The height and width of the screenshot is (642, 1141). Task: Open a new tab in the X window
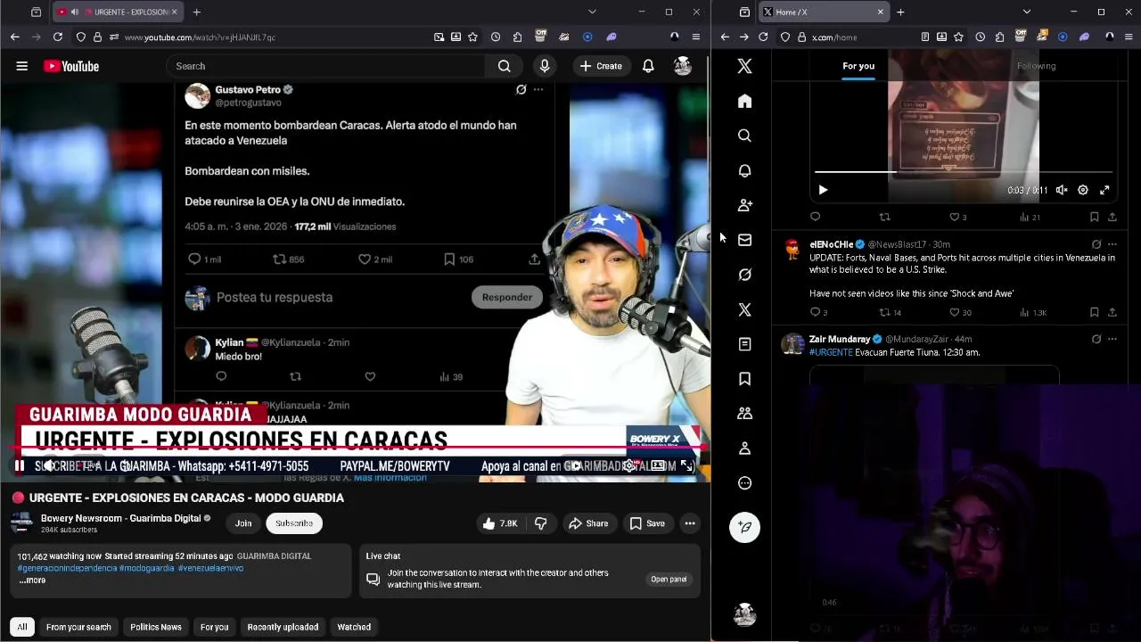click(x=900, y=12)
